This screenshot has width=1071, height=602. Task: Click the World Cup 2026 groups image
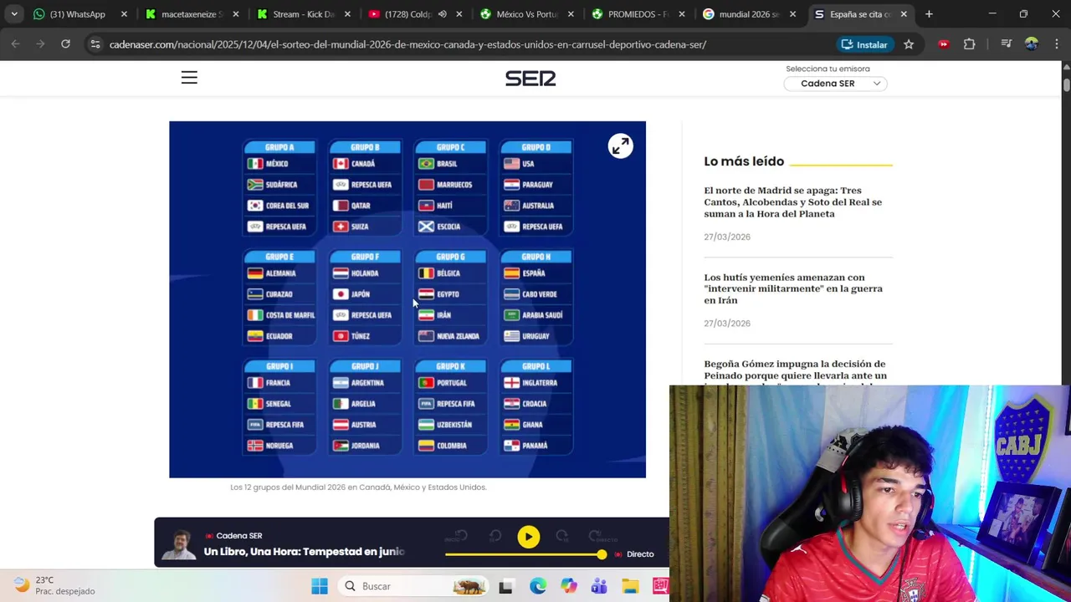(x=407, y=299)
